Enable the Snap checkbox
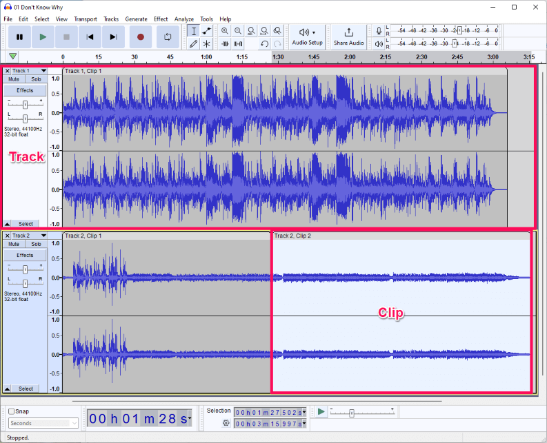 [12, 411]
